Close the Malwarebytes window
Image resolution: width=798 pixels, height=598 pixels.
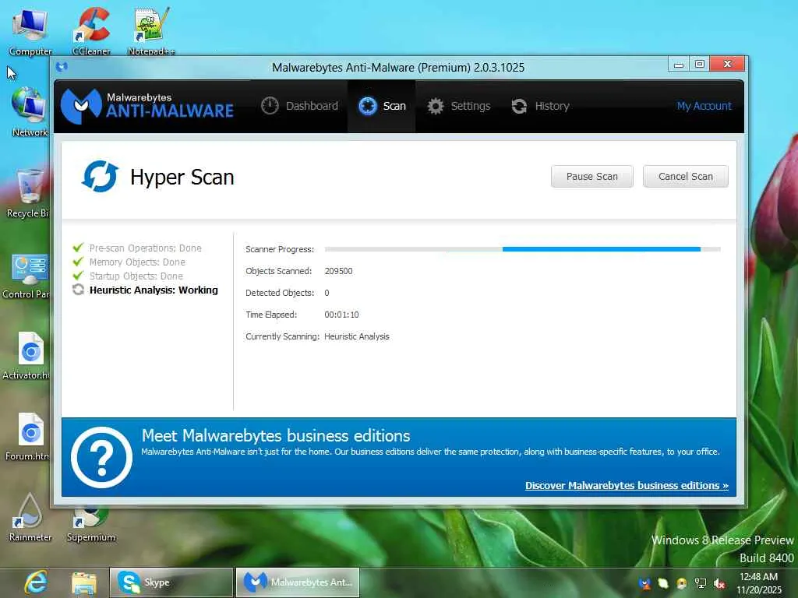click(x=727, y=64)
